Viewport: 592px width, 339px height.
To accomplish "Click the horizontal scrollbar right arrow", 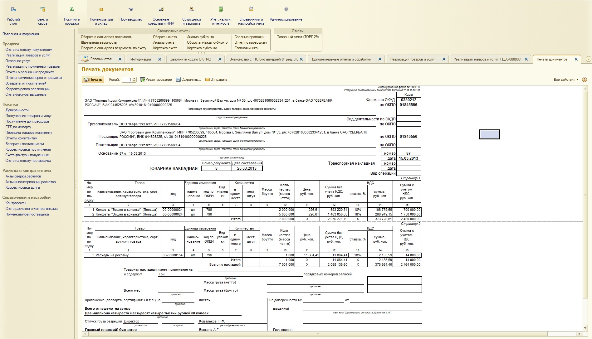I will (580, 334).
